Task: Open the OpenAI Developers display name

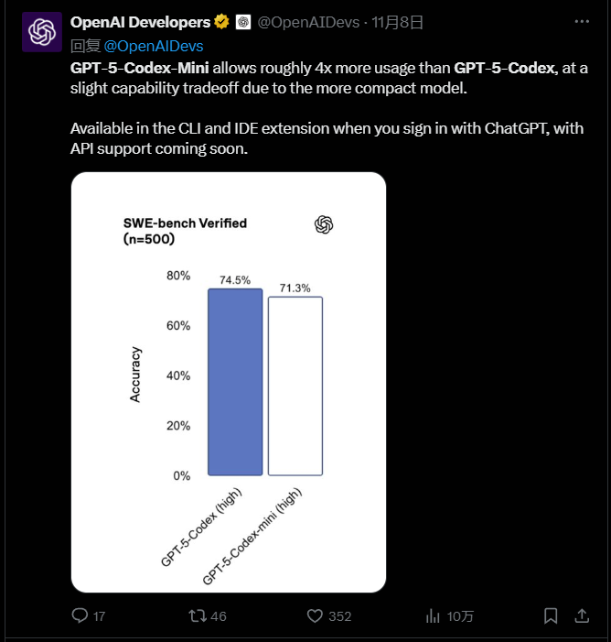Action: (x=140, y=22)
